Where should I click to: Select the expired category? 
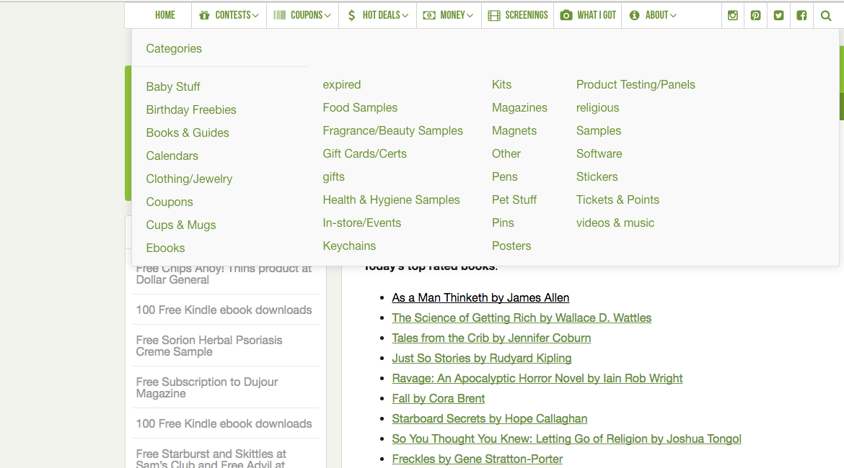(x=342, y=85)
